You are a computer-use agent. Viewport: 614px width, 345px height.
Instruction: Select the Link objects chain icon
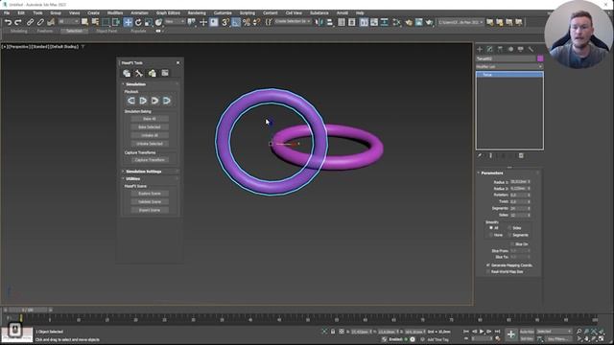[x=30, y=22]
